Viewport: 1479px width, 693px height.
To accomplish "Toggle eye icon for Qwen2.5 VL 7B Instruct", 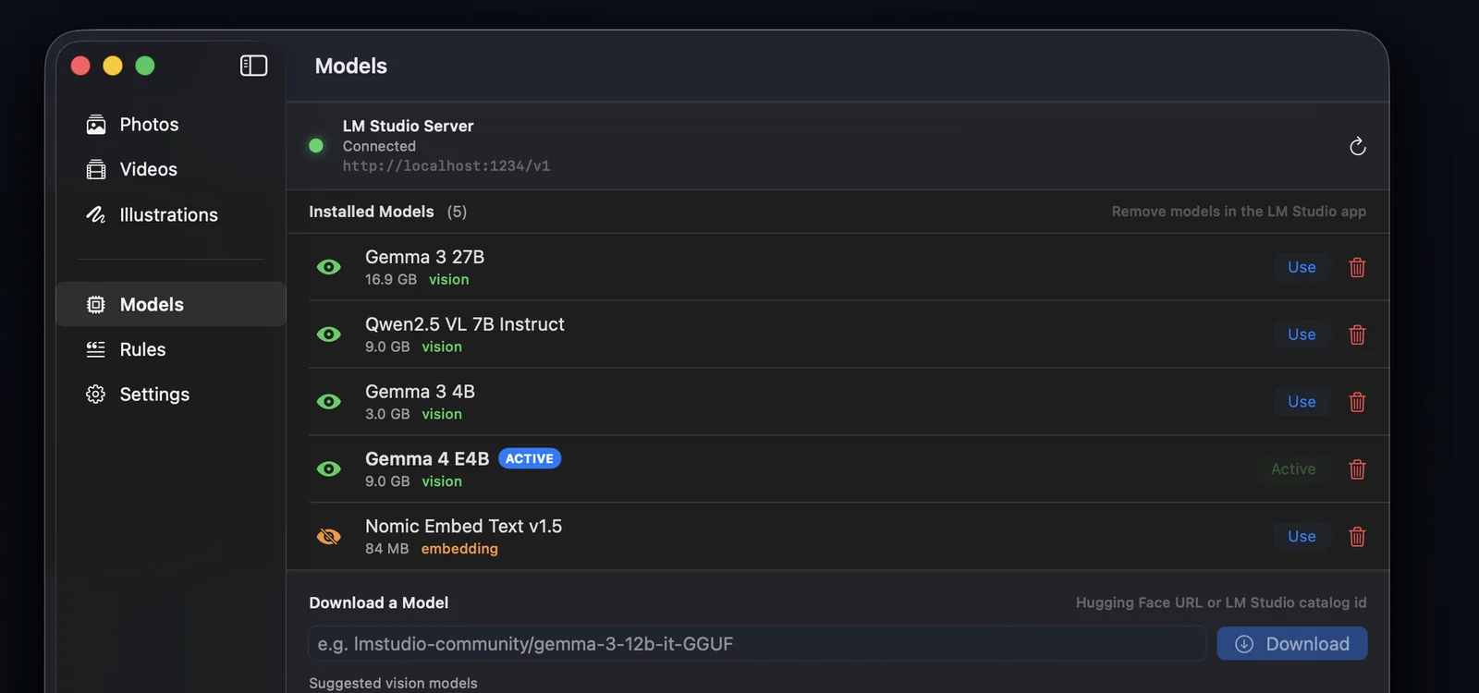I will click(x=329, y=334).
